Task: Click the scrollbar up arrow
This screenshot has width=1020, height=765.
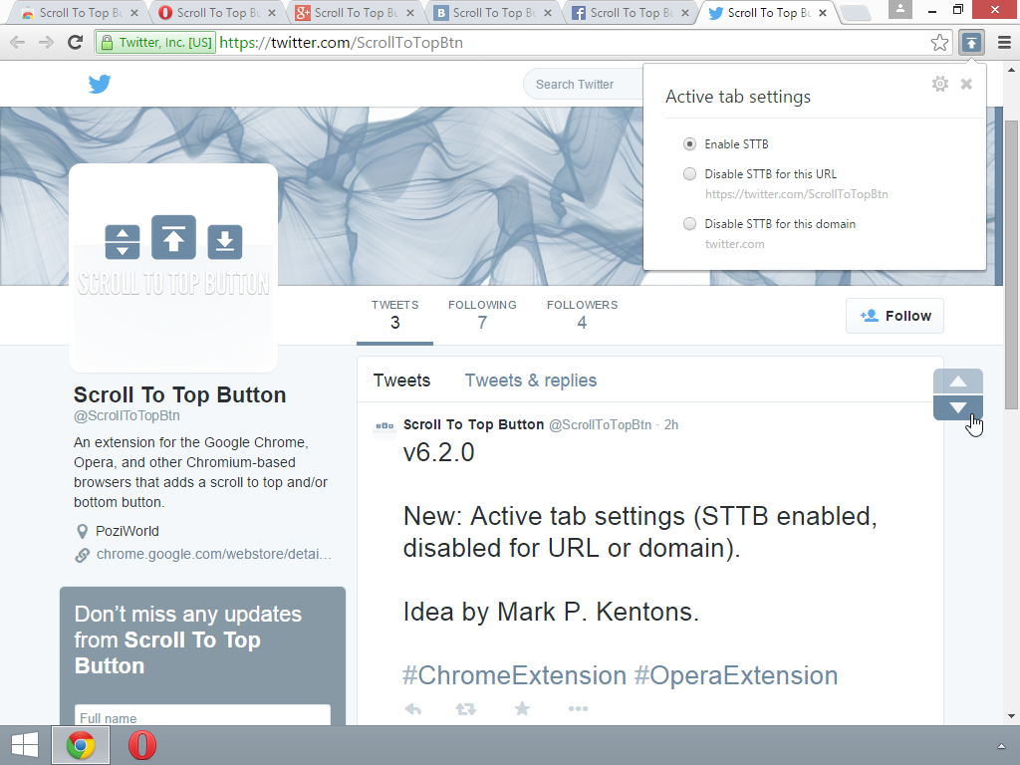Action: coord(1011,70)
